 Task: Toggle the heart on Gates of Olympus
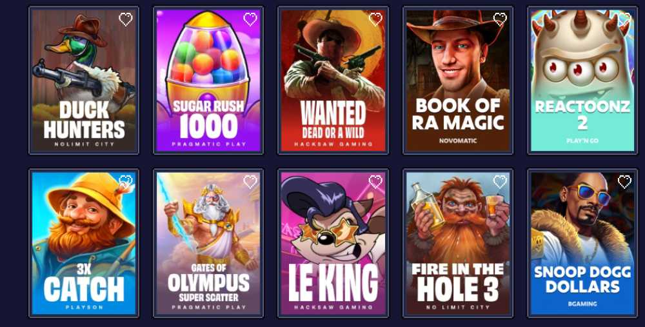tap(250, 181)
